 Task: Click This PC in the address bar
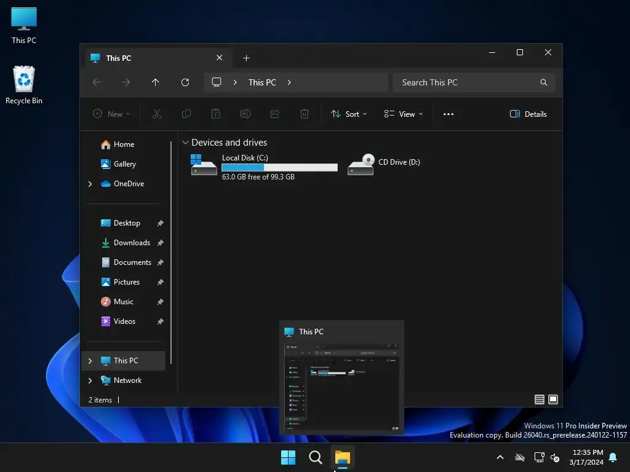[262, 82]
